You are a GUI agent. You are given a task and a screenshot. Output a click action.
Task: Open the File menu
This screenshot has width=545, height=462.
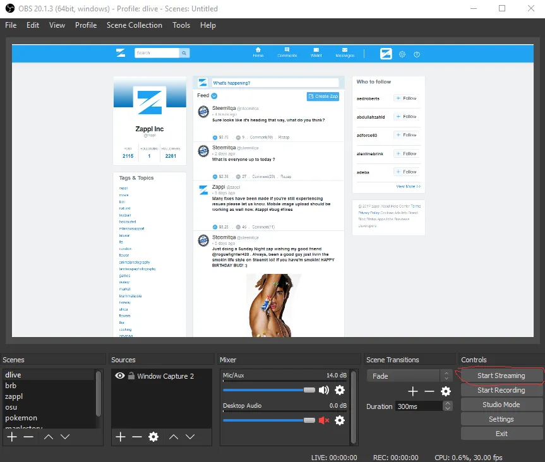(x=11, y=25)
